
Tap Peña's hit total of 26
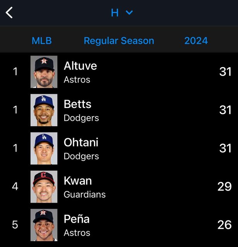click(224, 225)
